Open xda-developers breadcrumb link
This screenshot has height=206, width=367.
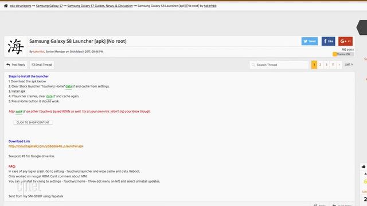[21, 6]
